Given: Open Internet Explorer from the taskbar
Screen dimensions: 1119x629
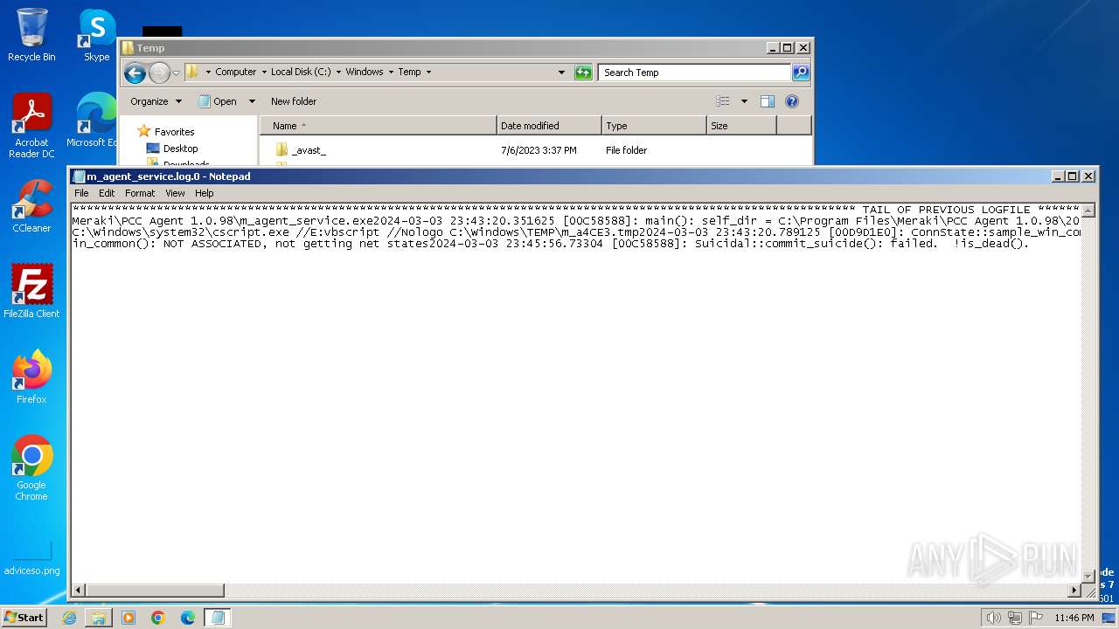Looking at the screenshot, I should [x=69, y=618].
